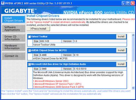Viewport: 136px width, 100px height.
Task: Toggle nVIDIA Chipset Driver for MCP55 checkbox
Action: (29, 51)
